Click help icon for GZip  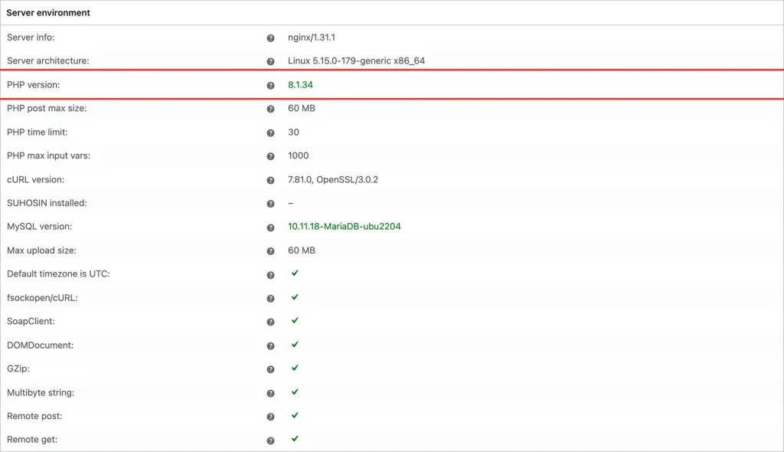(x=270, y=369)
